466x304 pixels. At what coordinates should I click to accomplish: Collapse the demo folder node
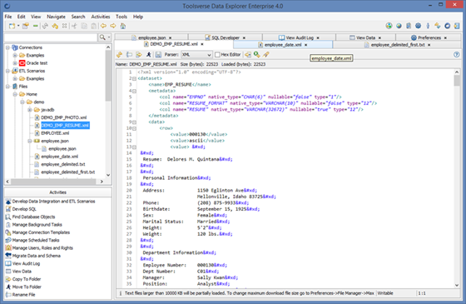click(x=22, y=102)
